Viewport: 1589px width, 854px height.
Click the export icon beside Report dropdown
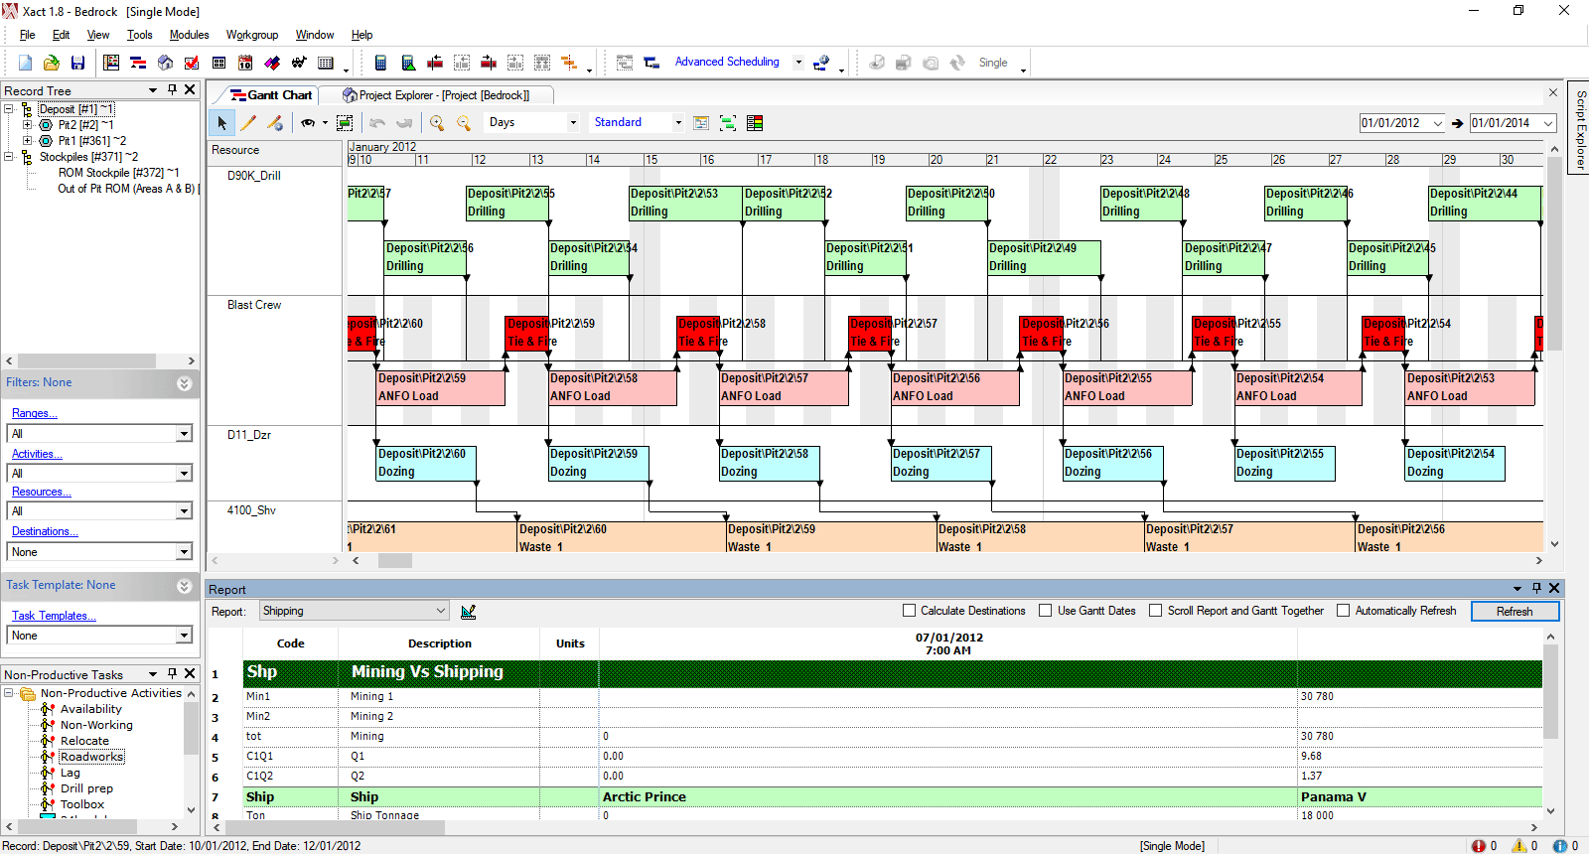469,612
